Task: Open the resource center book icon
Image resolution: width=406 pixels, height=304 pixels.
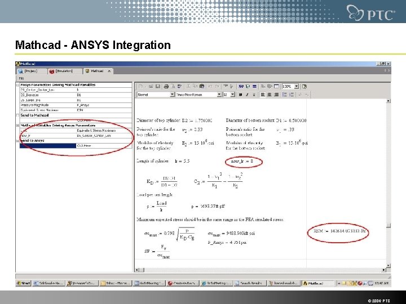Action: tap(304, 86)
